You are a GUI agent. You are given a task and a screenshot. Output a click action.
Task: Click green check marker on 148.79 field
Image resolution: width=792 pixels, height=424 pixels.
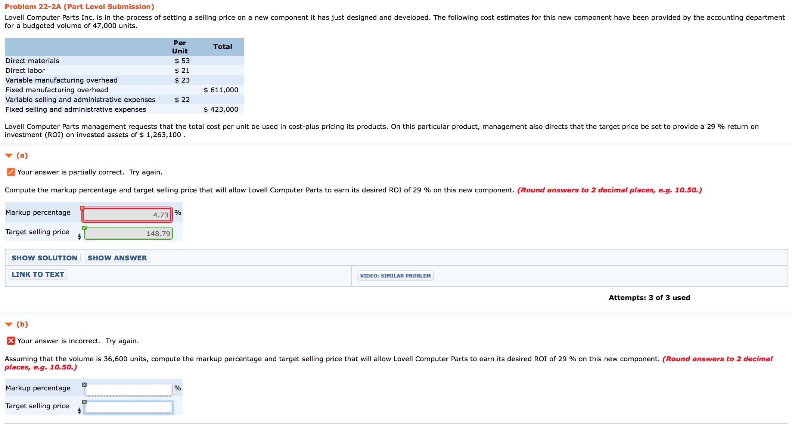84,228
